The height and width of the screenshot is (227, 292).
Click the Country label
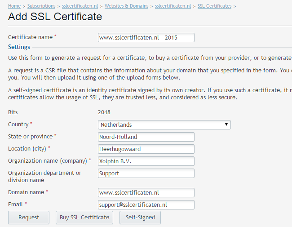click(x=18, y=125)
